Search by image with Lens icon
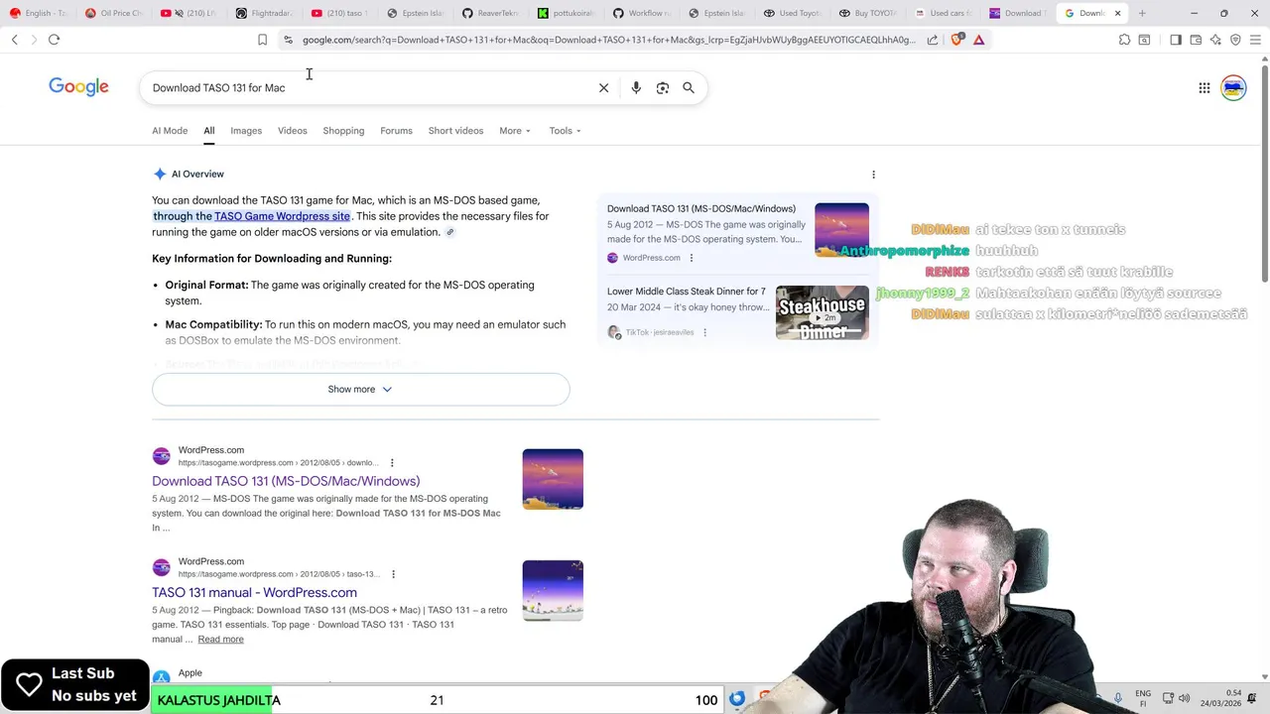Viewport: 1270px width, 714px height. click(x=663, y=87)
